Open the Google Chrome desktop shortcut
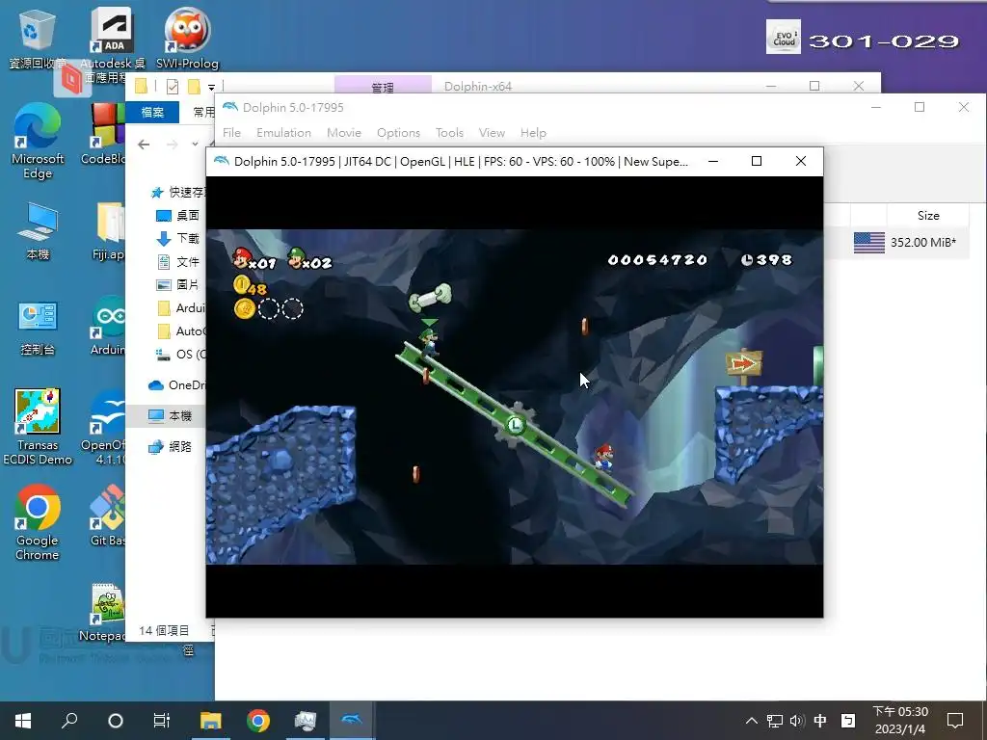Screen dimensions: 987x740 point(38,522)
